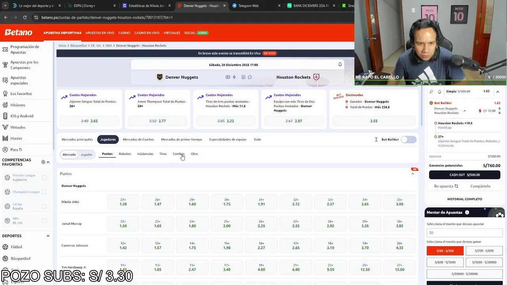Open HISTORIAL COMPLETO link
This screenshot has width=507, height=285.
click(465, 199)
